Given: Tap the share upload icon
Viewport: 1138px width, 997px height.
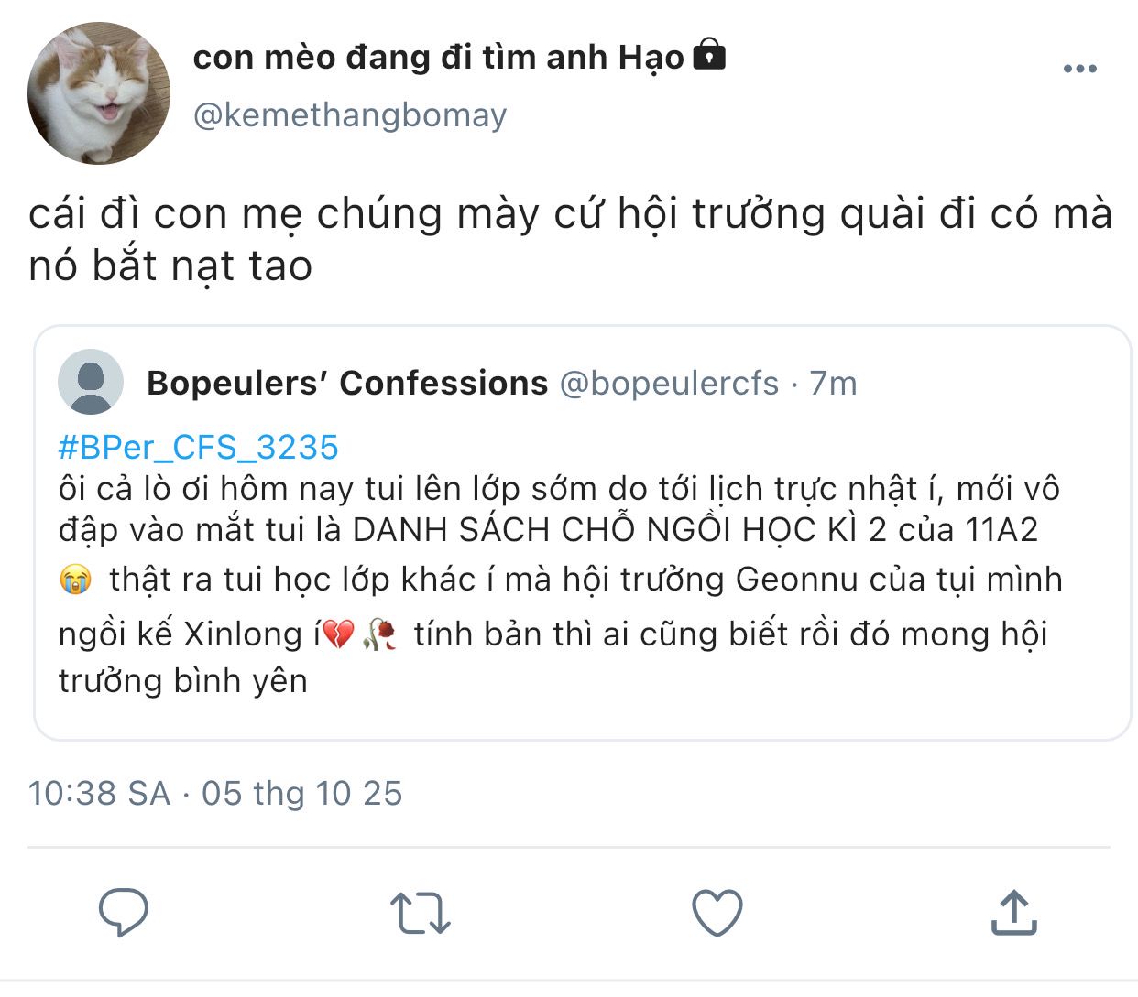Looking at the screenshot, I should [x=1013, y=913].
